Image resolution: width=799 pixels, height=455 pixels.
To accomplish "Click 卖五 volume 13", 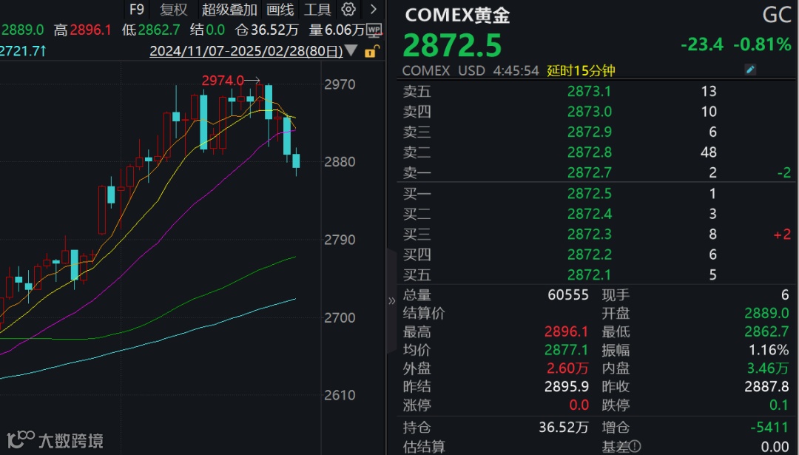I will pyautogui.click(x=709, y=91).
